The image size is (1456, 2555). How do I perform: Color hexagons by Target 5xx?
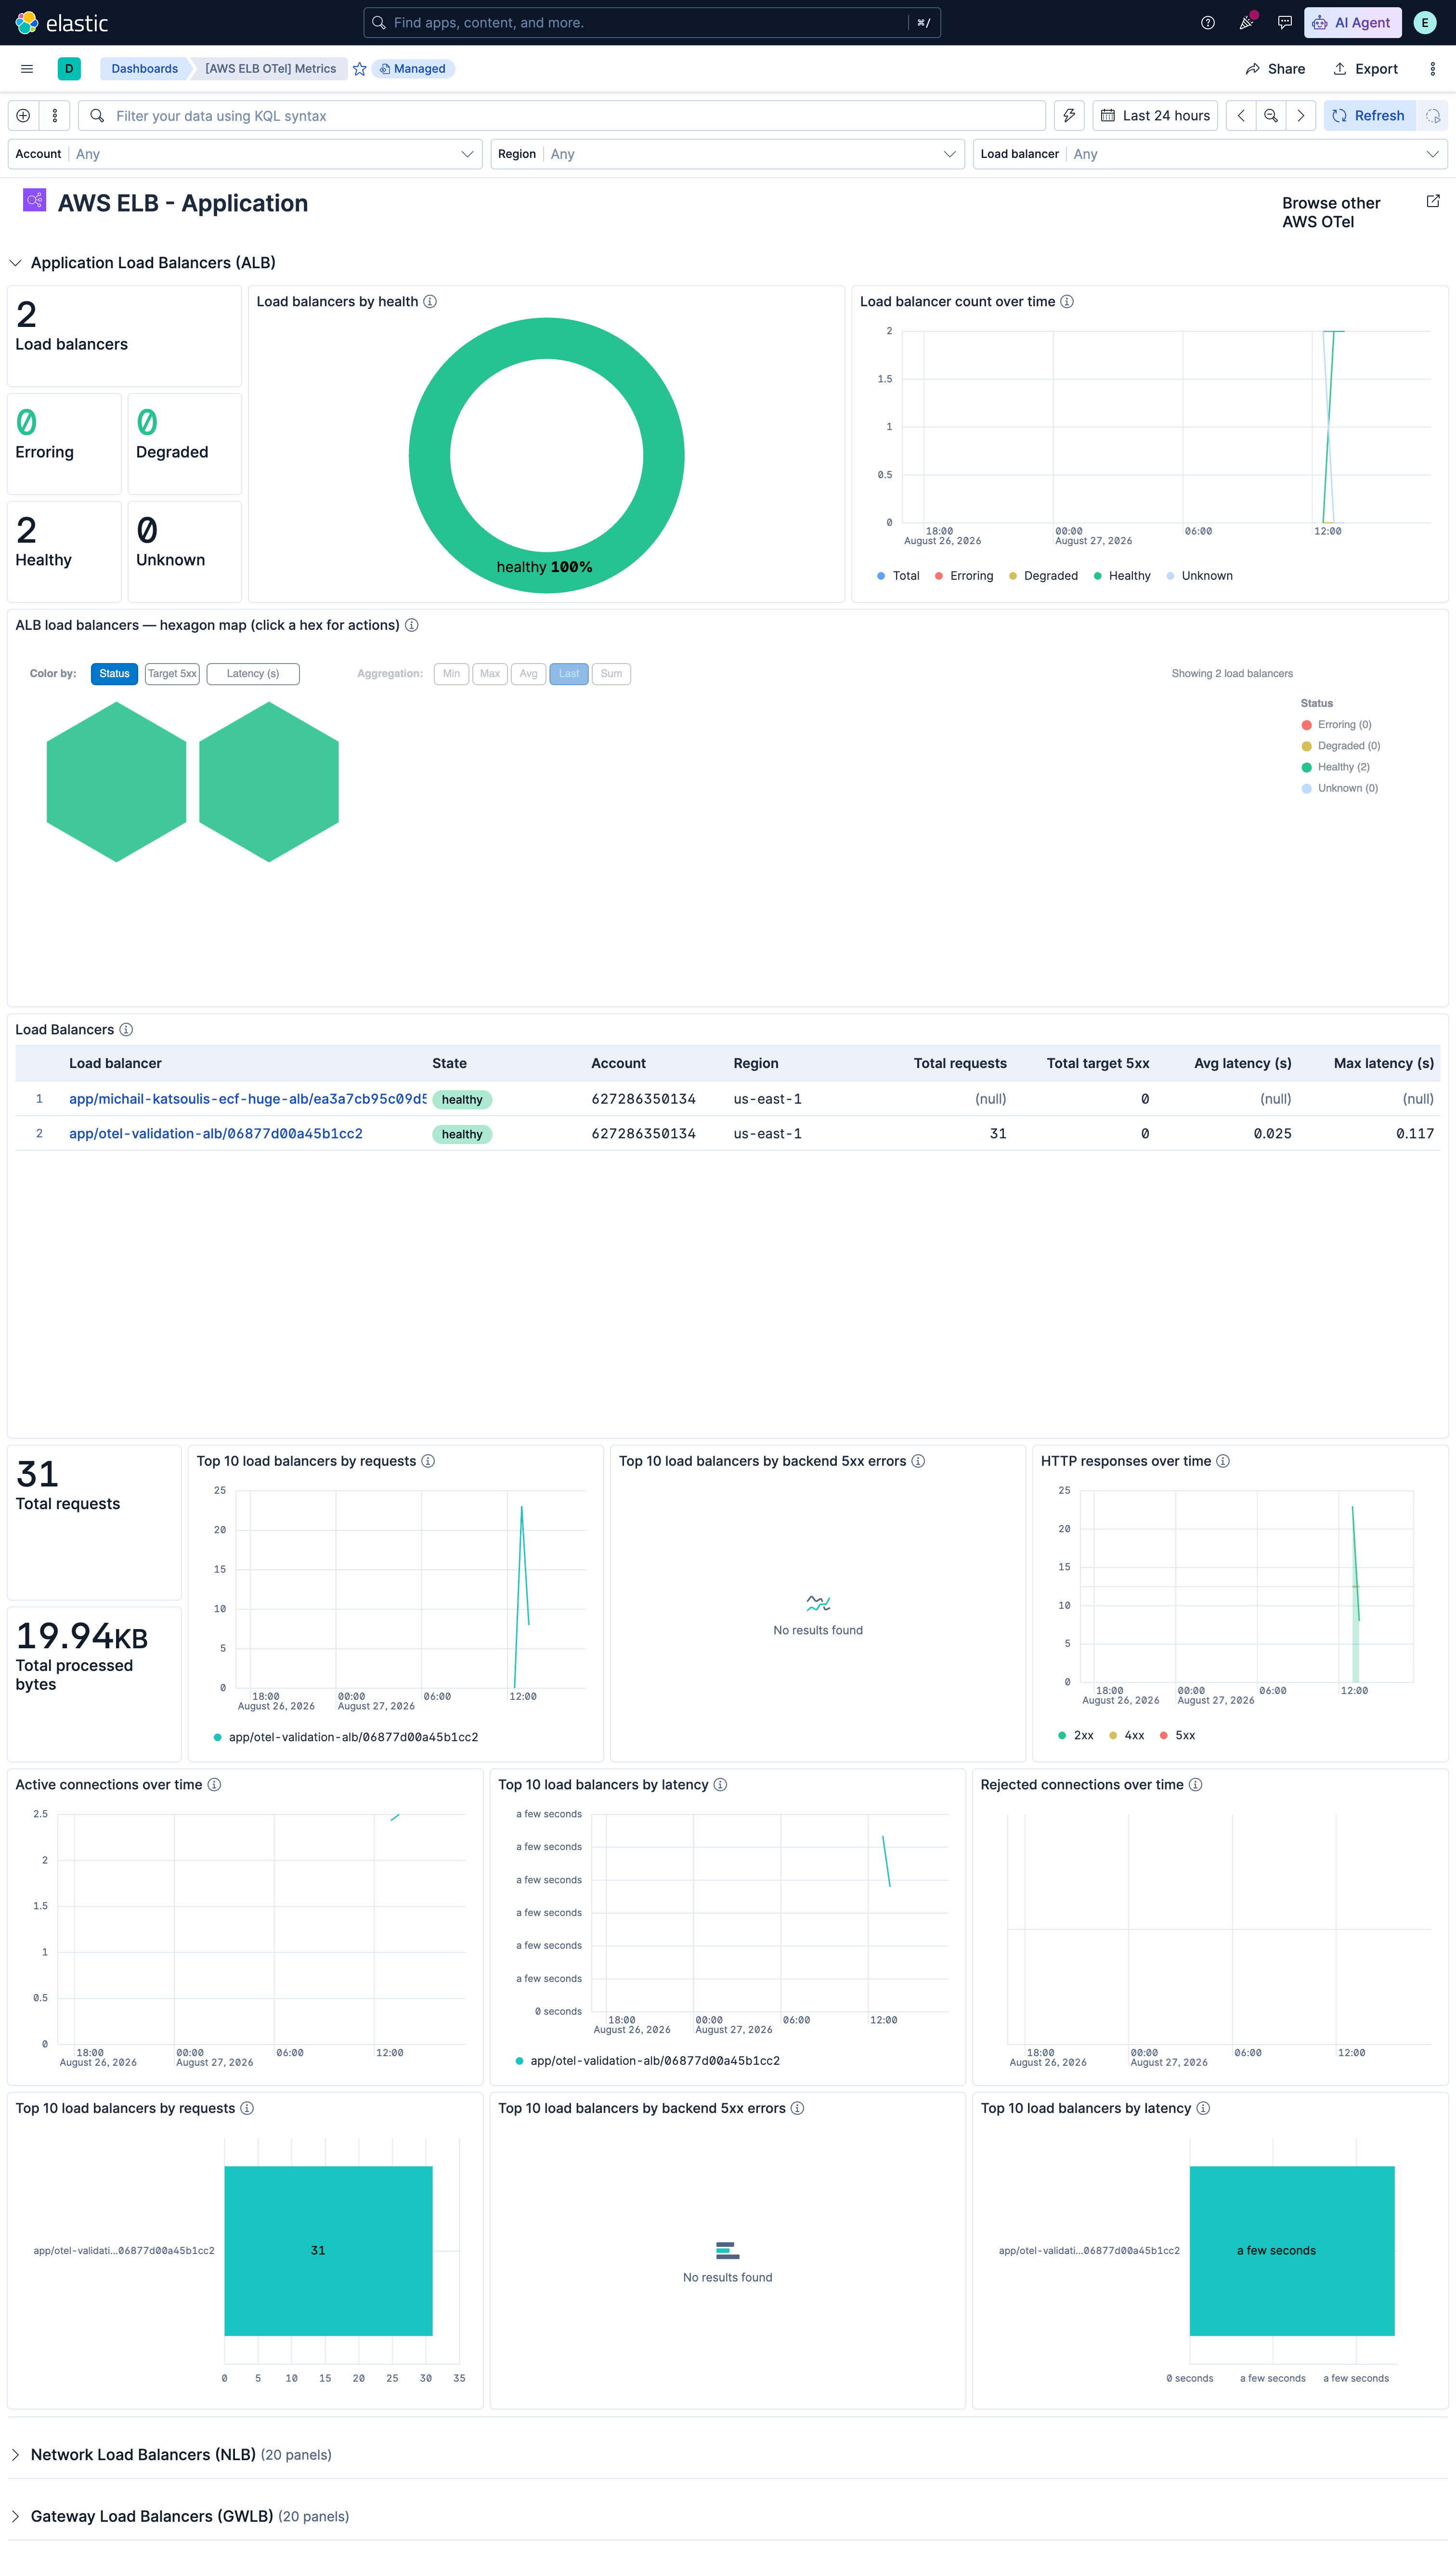click(x=172, y=674)
